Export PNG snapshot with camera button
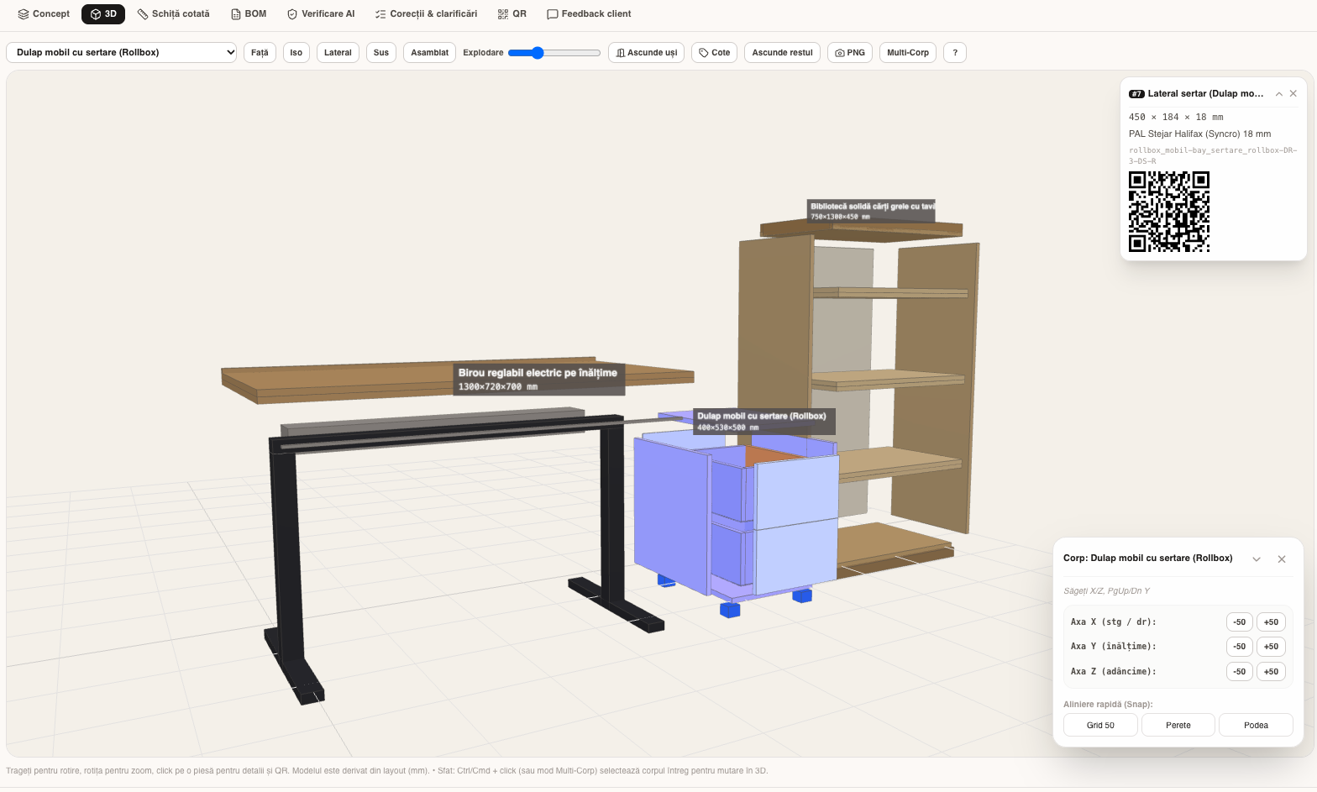This screenshot has width=1317, height=792. pyautogui.click(x=850, y=52)
